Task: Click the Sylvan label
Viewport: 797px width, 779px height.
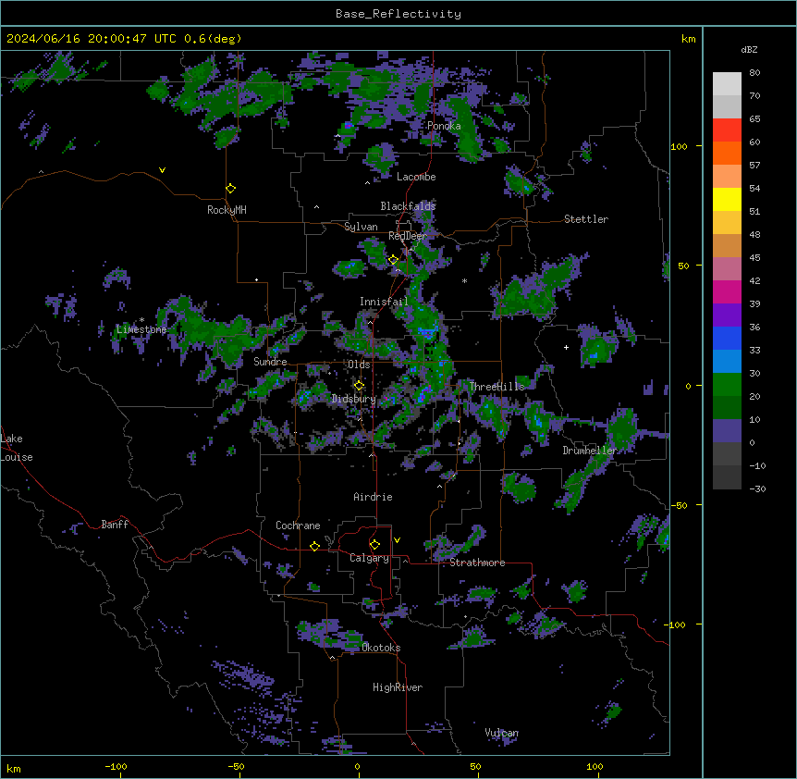Action: pyautogui.click(x=361, y=227)
